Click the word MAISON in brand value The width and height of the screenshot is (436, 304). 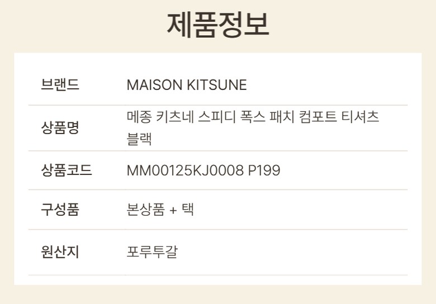155,85
